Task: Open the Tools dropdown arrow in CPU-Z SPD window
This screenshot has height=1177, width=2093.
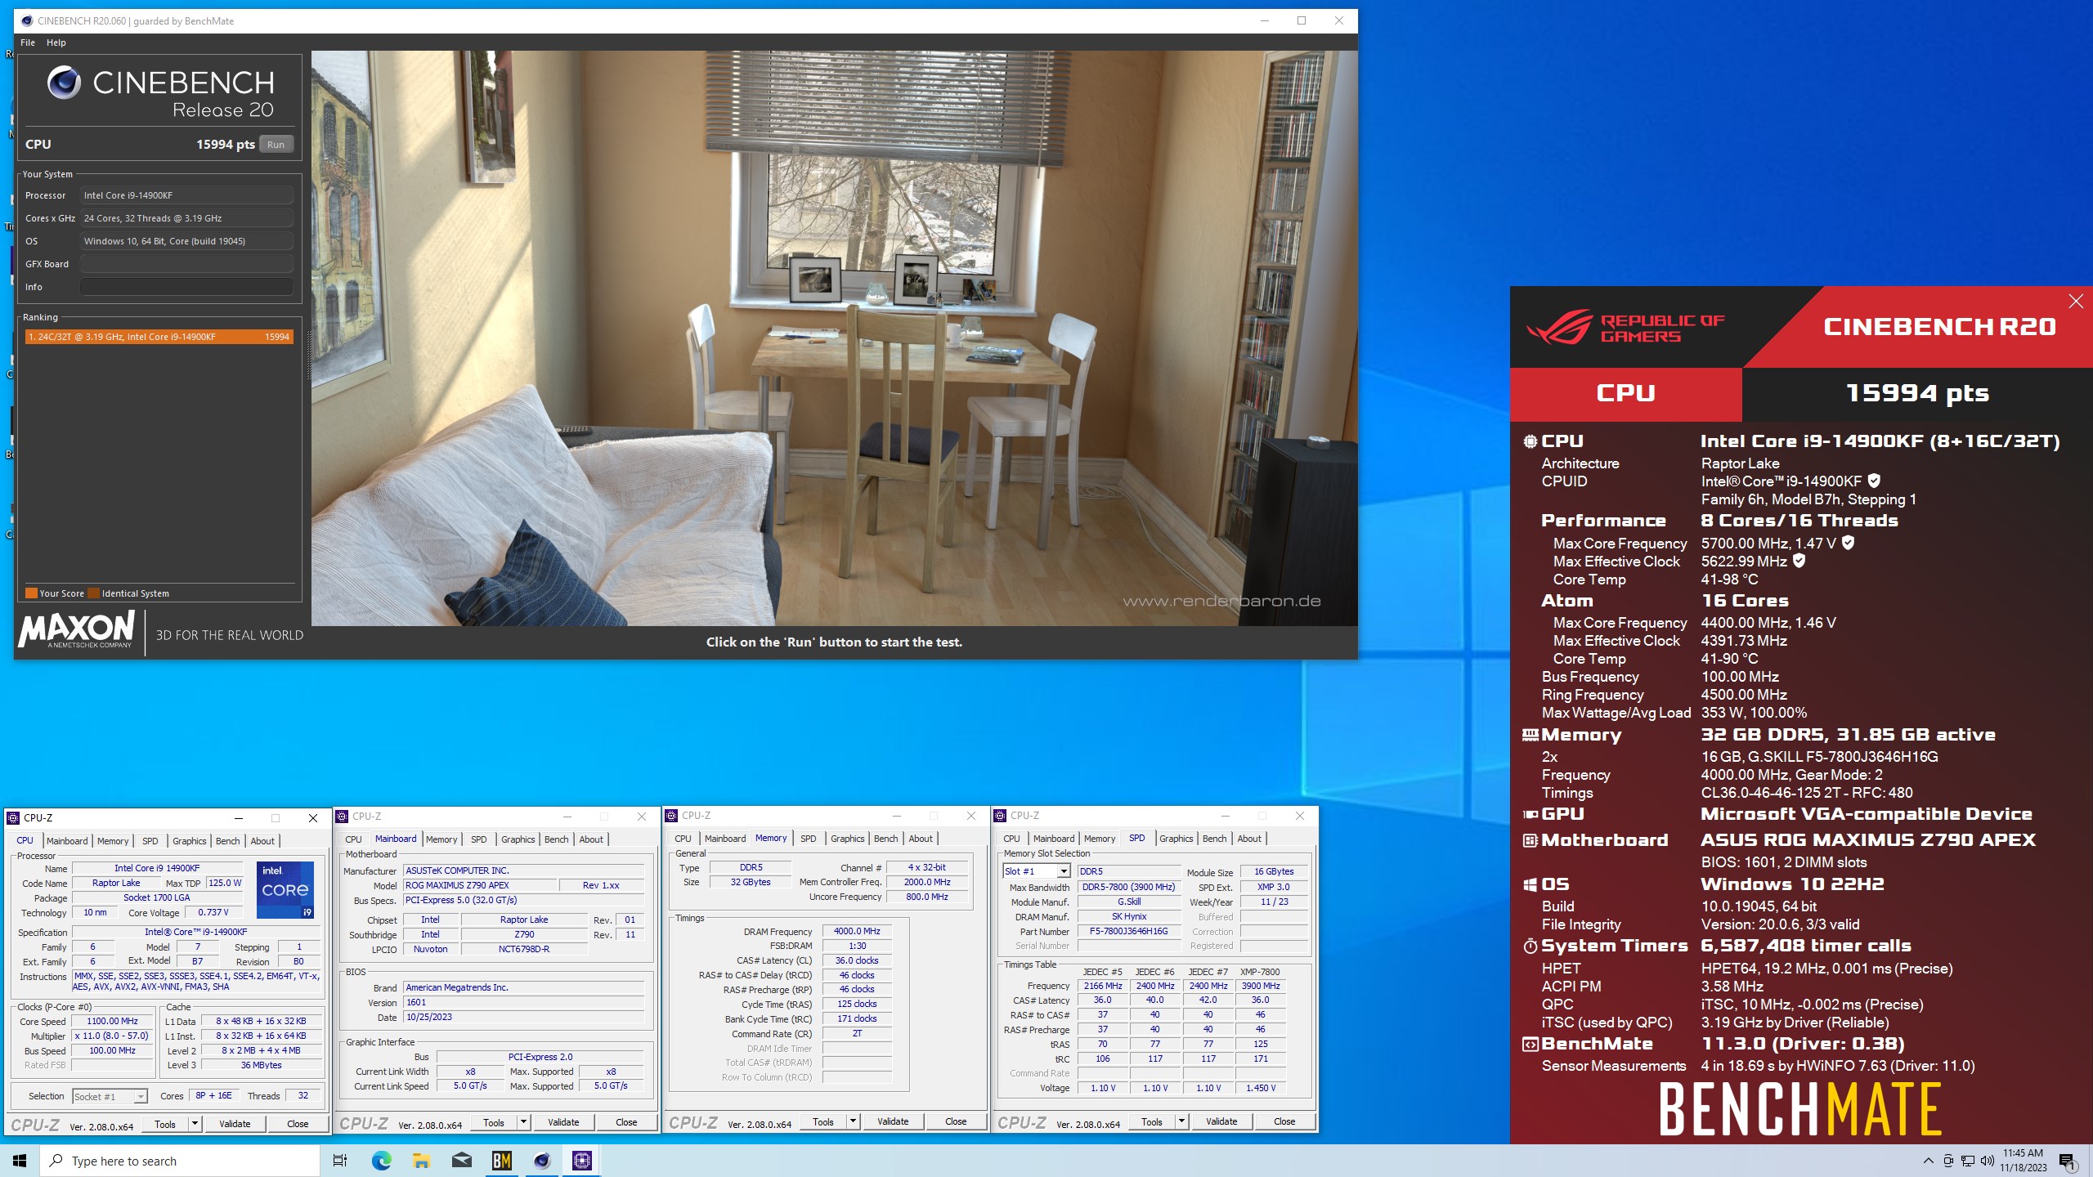Action: click(x=1181, y=1121)
